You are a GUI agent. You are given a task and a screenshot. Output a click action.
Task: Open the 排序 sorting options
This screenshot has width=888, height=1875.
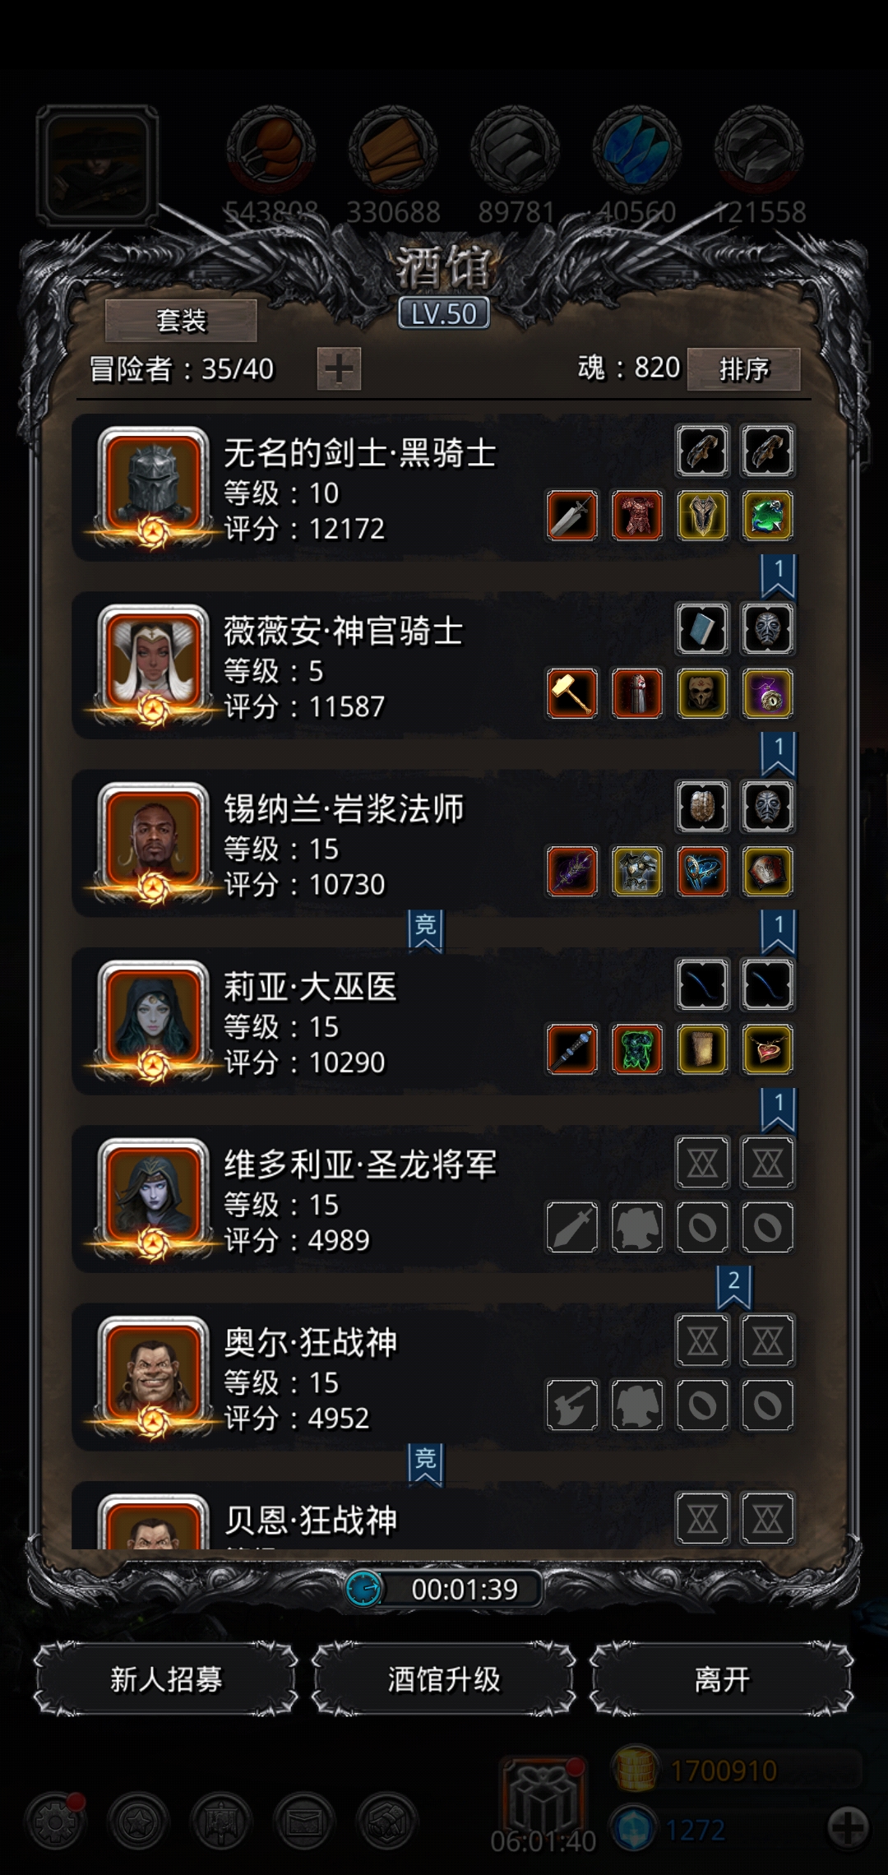(743, 368)
